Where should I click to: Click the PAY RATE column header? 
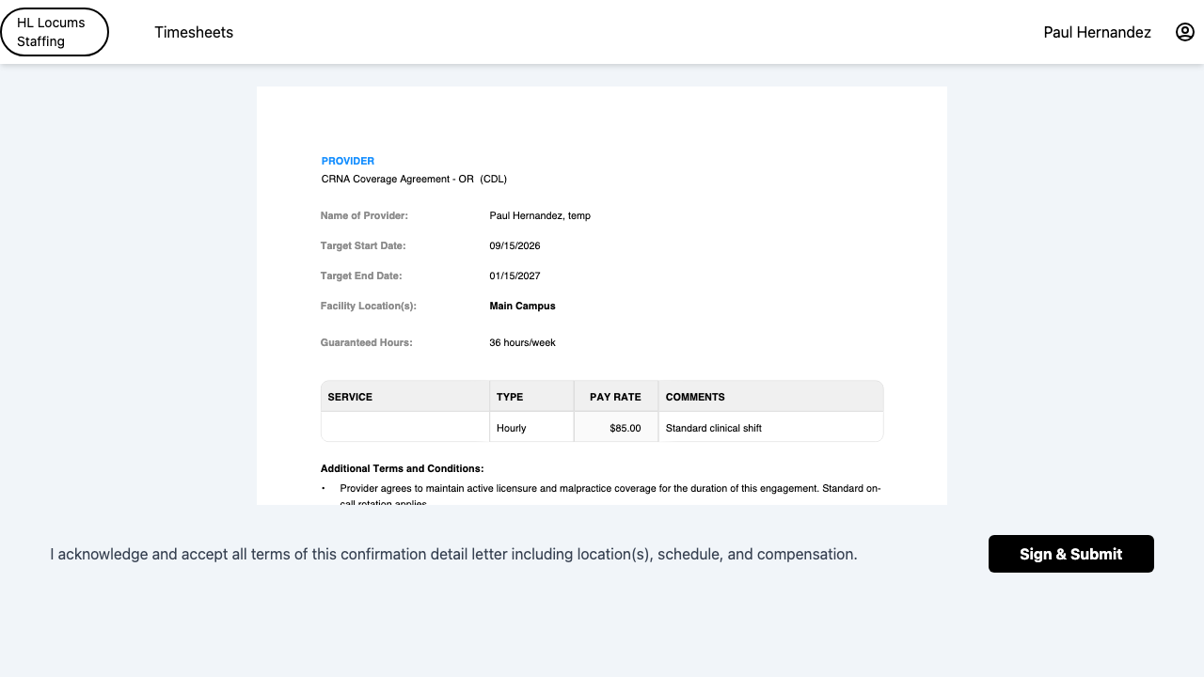(x=616, y=397)
